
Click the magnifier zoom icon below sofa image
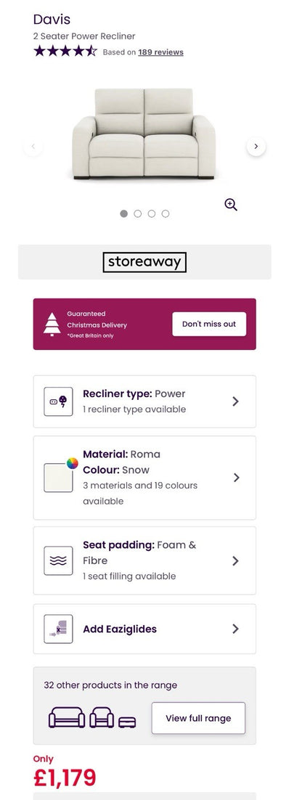click(x=231, y=205)
